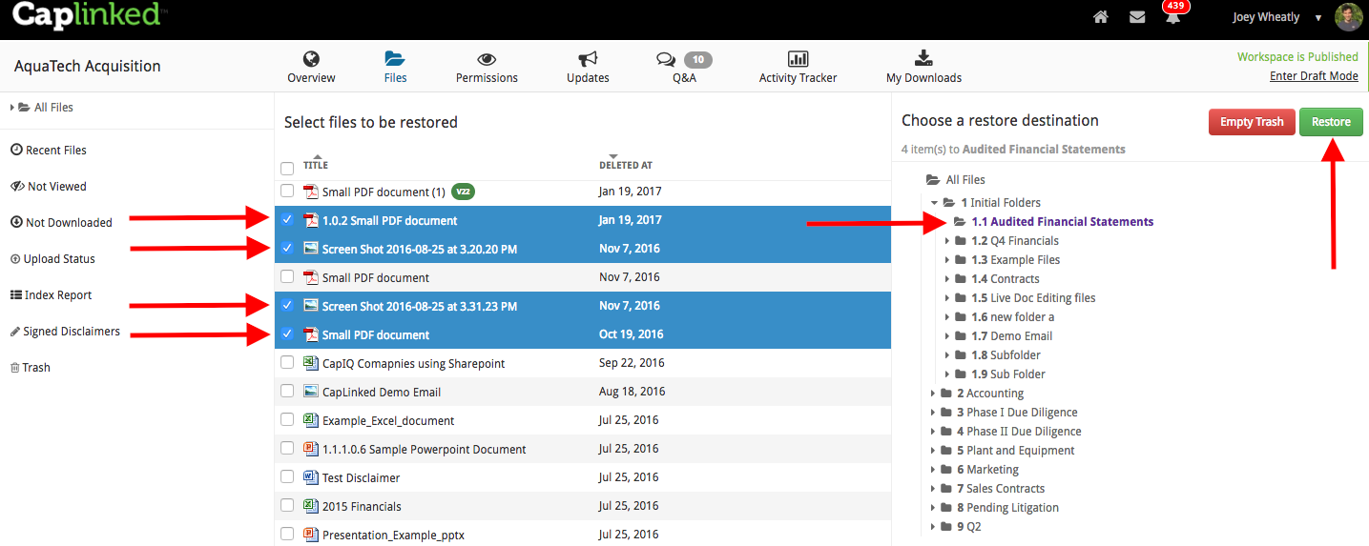Screen dimensions: 1369x546
Task: Expand the 1.2 Q4 Financials folder arrow
Action: tap(947, 241)
